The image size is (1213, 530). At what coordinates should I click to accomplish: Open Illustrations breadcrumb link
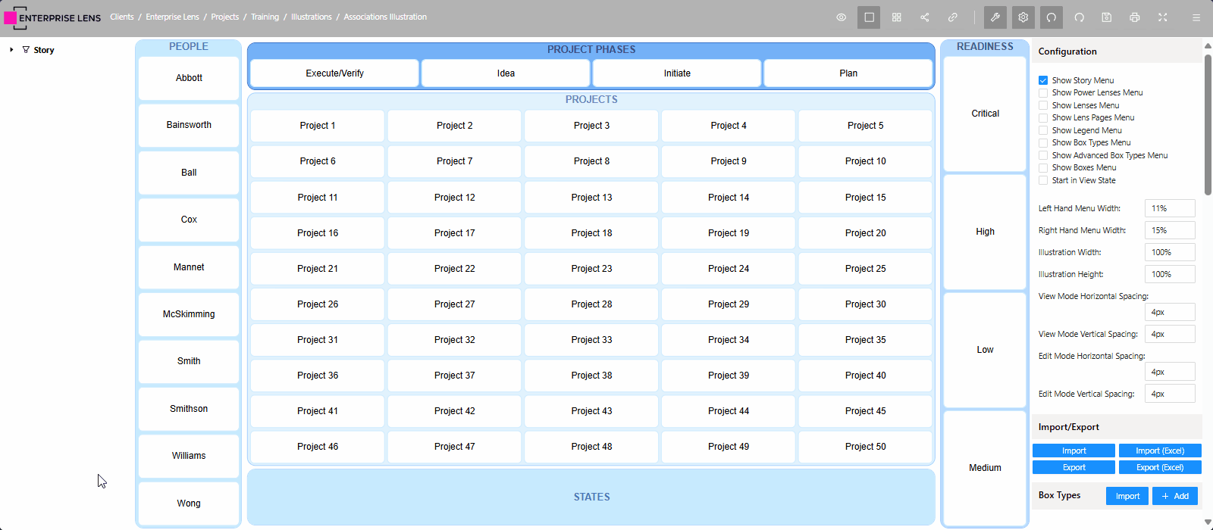pos(312,17)
